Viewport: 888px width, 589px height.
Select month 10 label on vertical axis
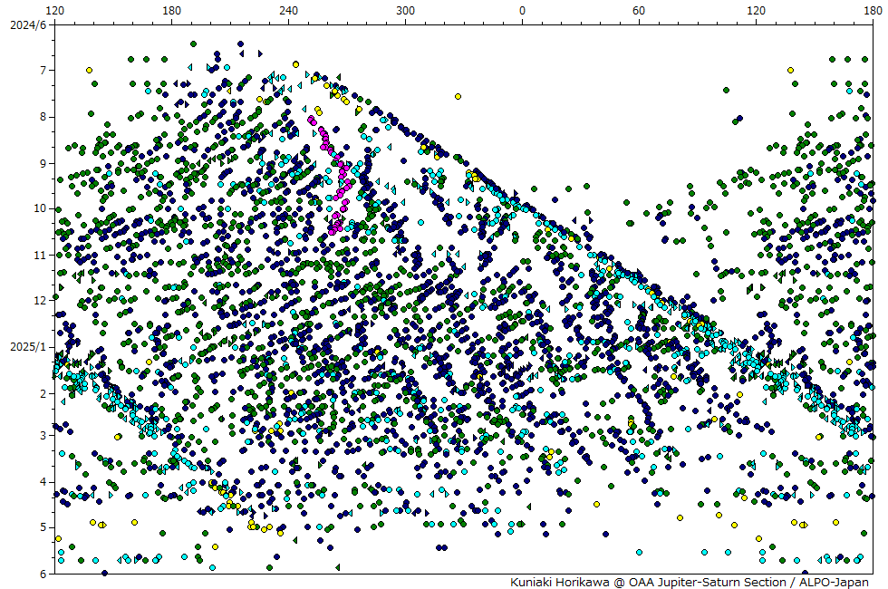[x=41, y=208]
